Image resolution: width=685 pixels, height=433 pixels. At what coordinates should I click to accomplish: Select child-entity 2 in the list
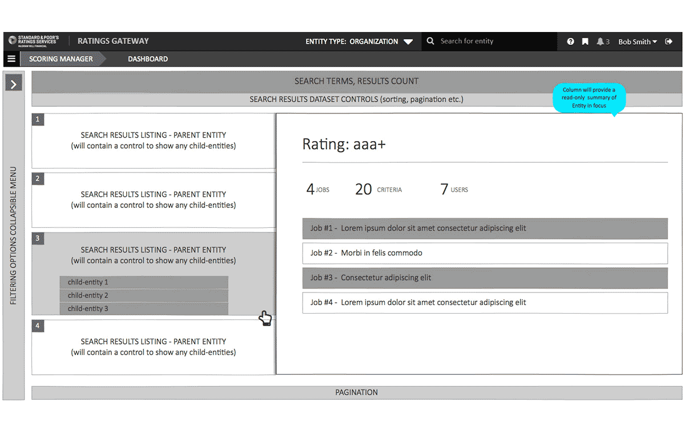tap(144, 295)
